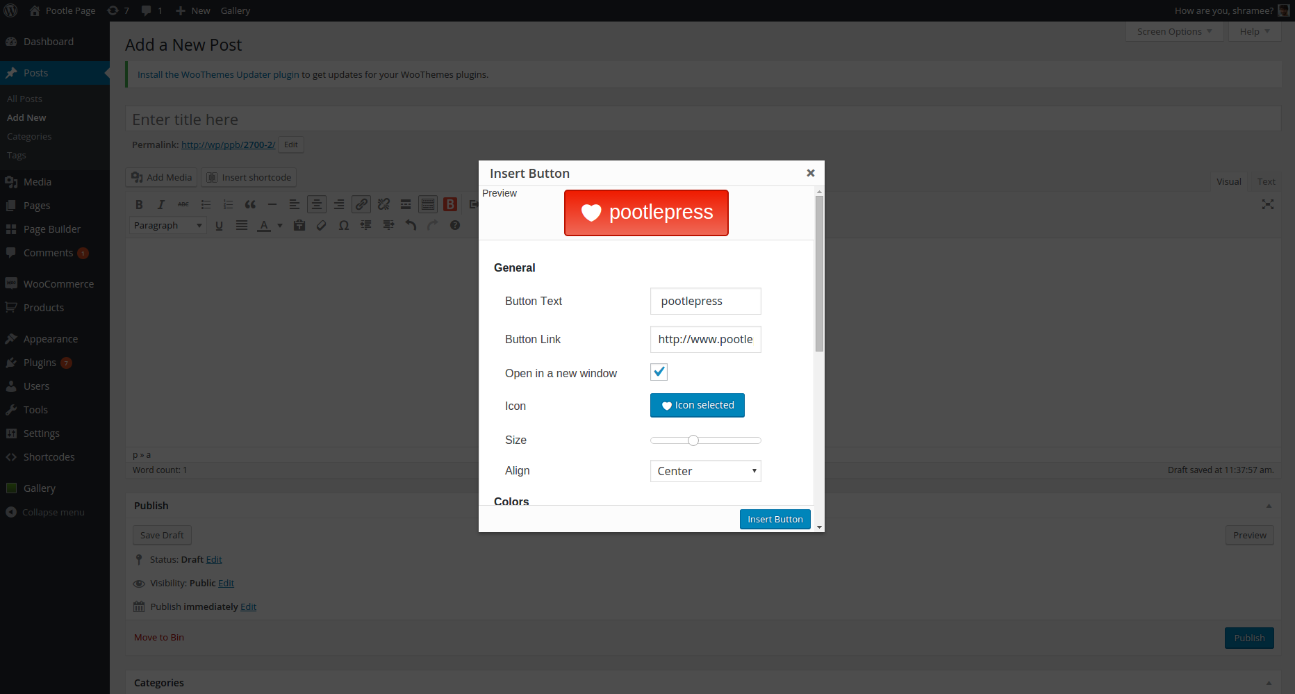1295x694 pixels.
Task: Enter distraction-free writing mode
Action: click(x=1268, y=204)
